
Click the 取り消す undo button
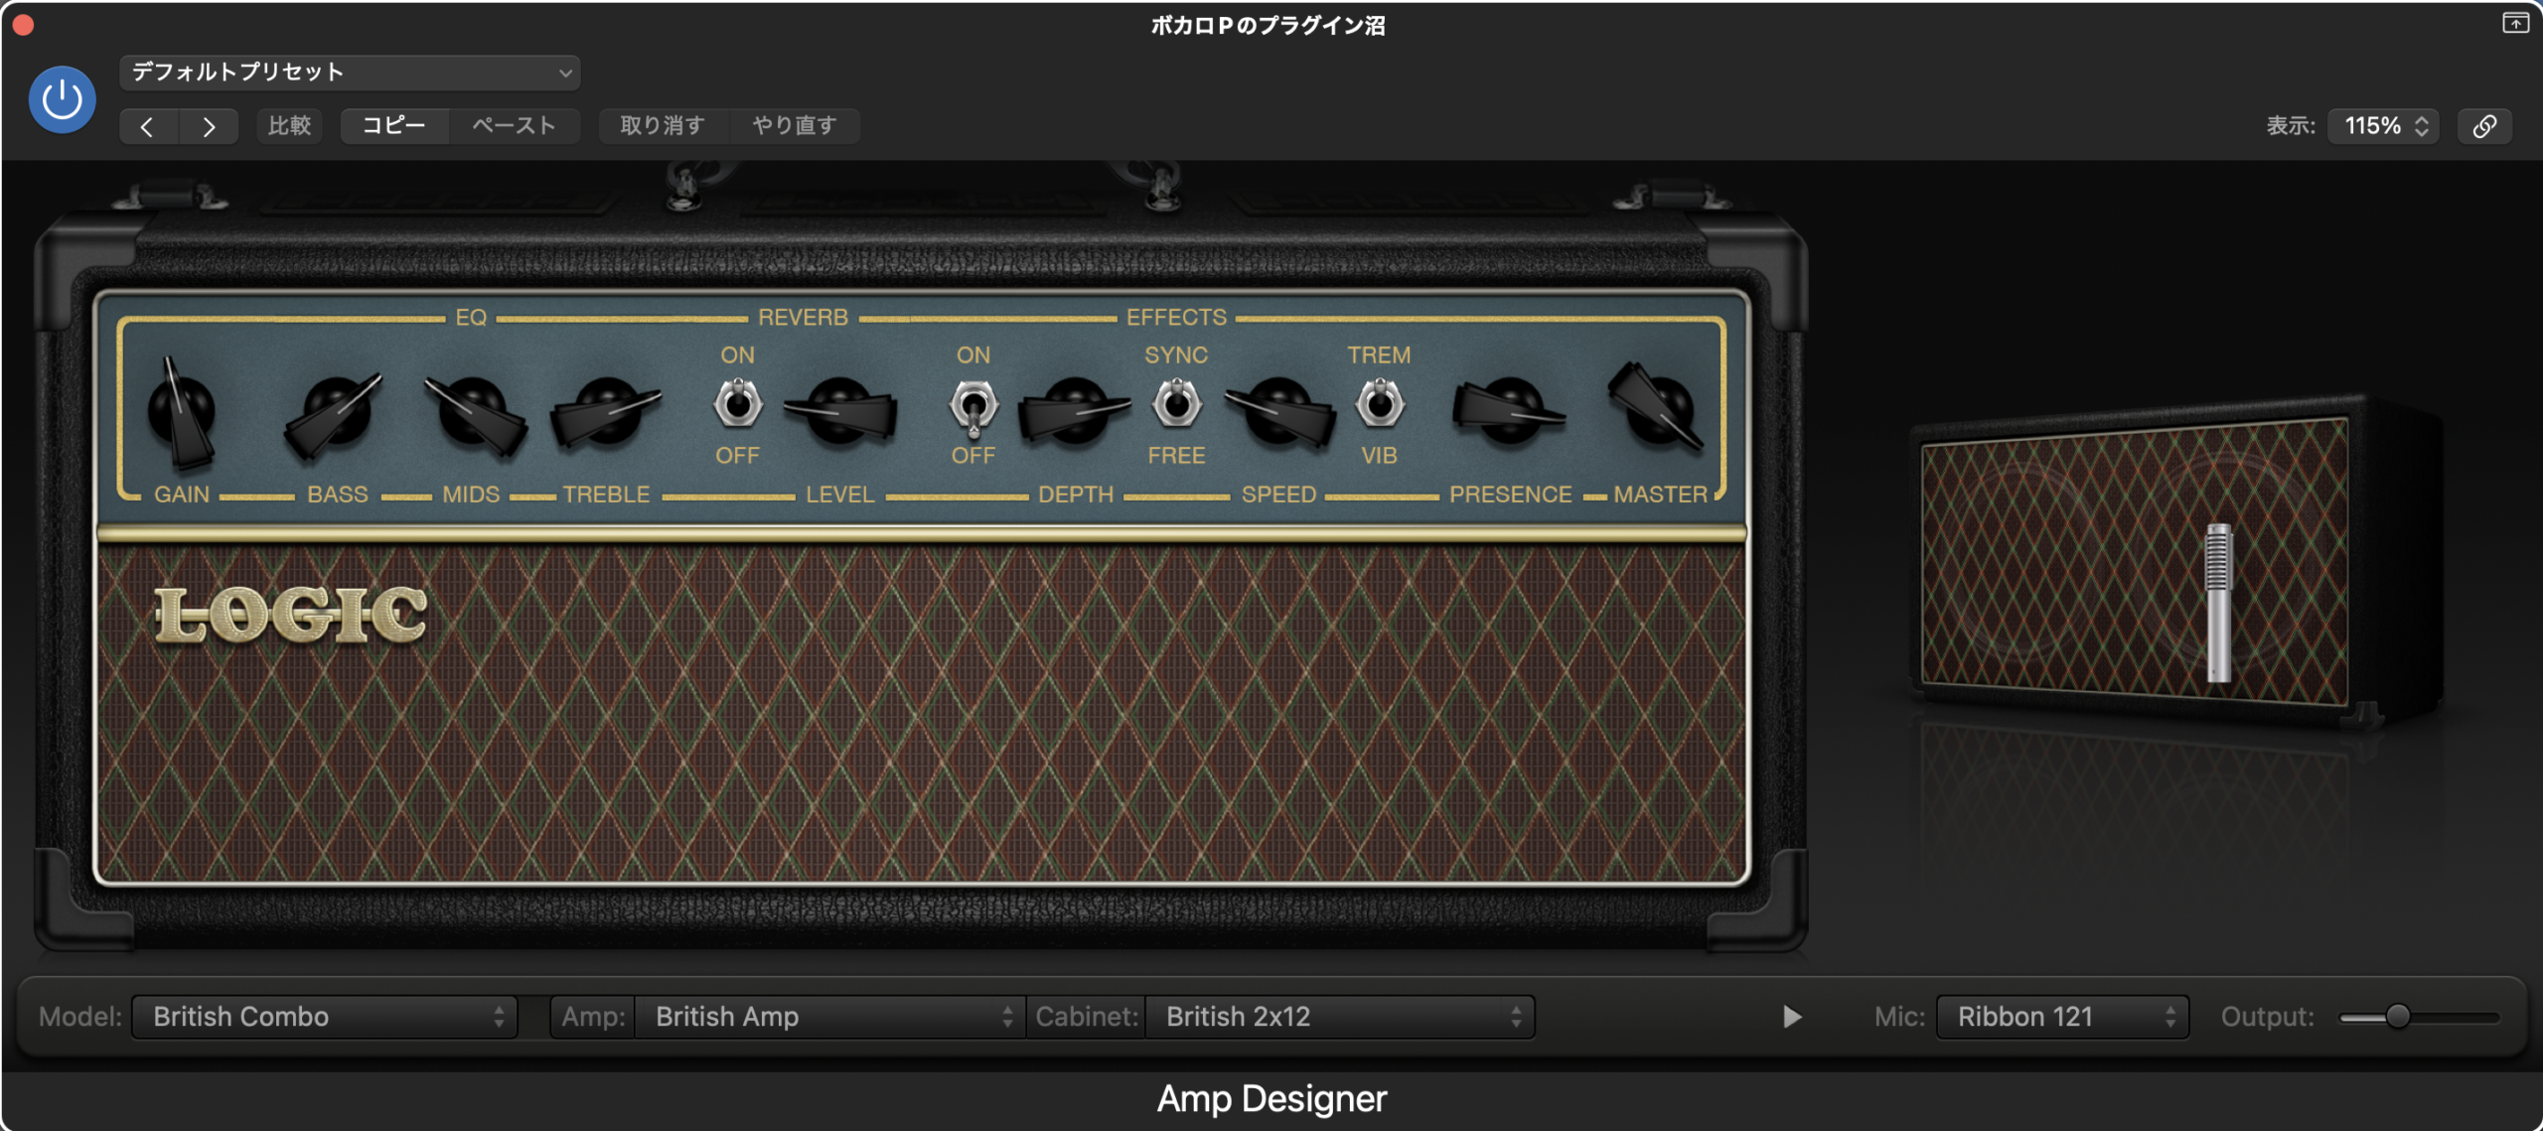[663, 126]
